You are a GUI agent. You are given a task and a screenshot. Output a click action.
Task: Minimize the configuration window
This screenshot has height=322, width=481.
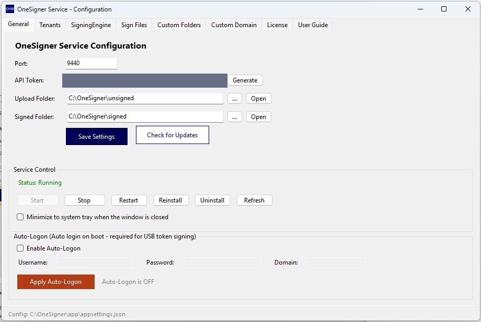click(x=420, y=9)
